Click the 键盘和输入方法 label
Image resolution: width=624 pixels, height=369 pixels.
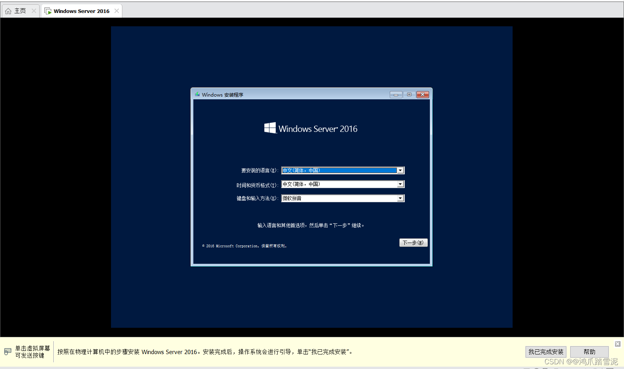click(257, 198)
